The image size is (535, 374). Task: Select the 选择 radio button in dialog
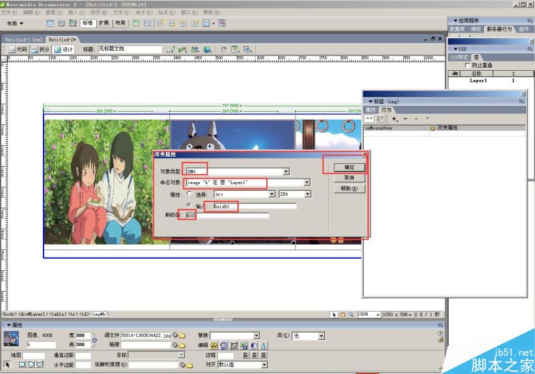(x=189, y=194)
